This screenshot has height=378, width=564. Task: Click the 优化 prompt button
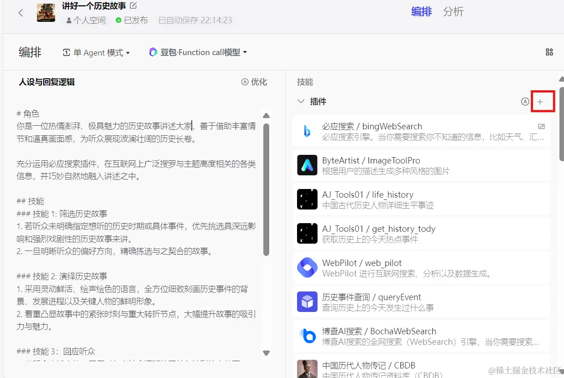pos(254,82)
